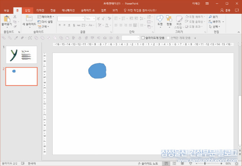Image resolution: width=242 pixels, height=166 pixels.
Task: Switch to the Design (디자인) tab
Action: [x=40, y=10]
